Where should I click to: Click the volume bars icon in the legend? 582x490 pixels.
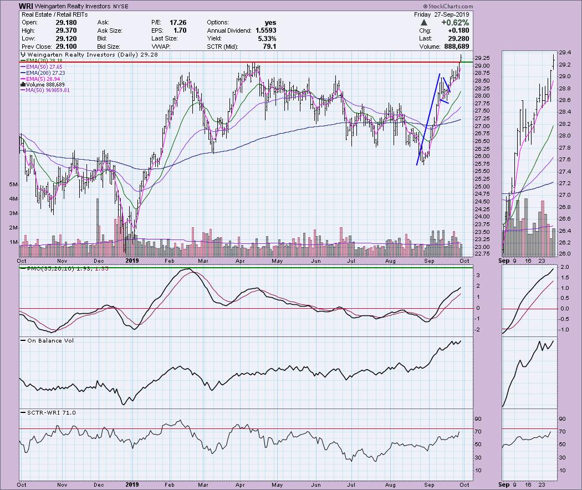point(23,85)
